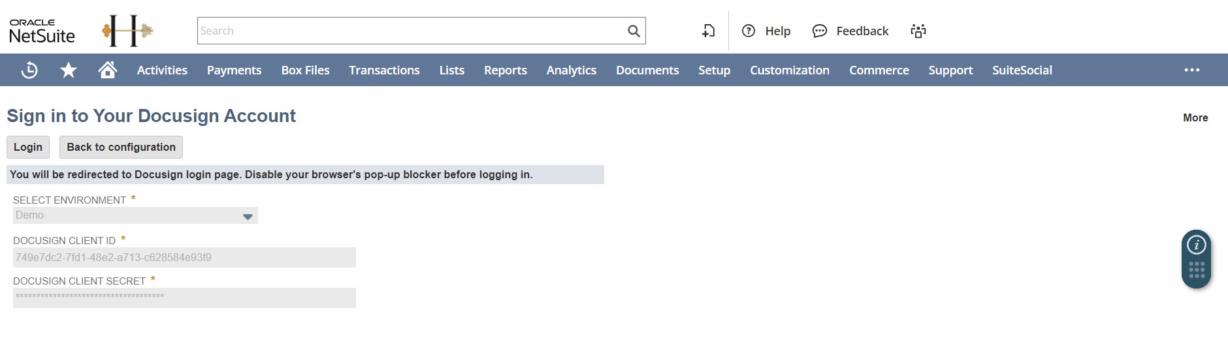This screenshot has height=342, width=1228.
Task: Expand the More link at top right
Action: point(1195,117)
